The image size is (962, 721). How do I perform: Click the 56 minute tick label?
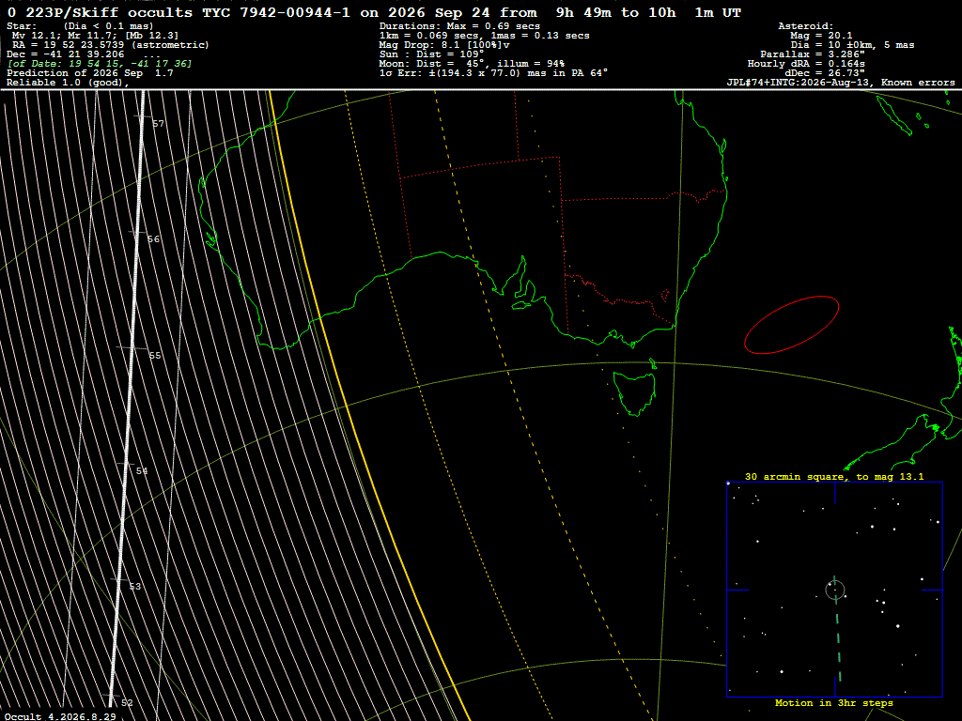coord(153,239)
